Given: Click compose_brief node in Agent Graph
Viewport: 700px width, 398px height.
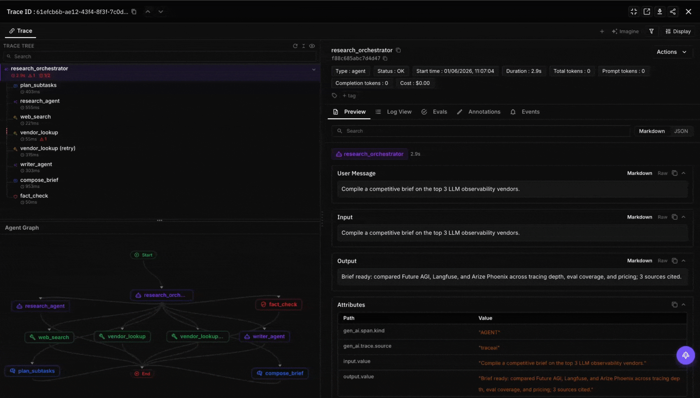Looking at the screenshot, I should click(x=280, y=373).
